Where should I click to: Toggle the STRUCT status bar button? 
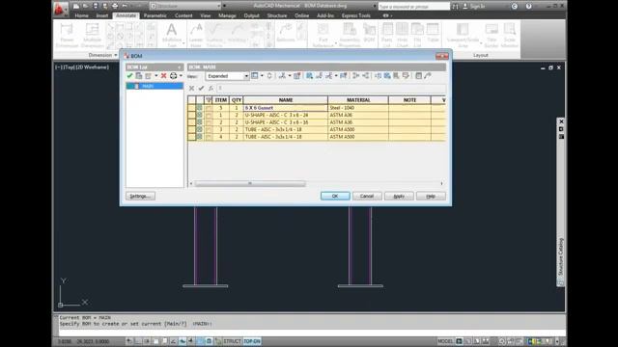[232, 341]
